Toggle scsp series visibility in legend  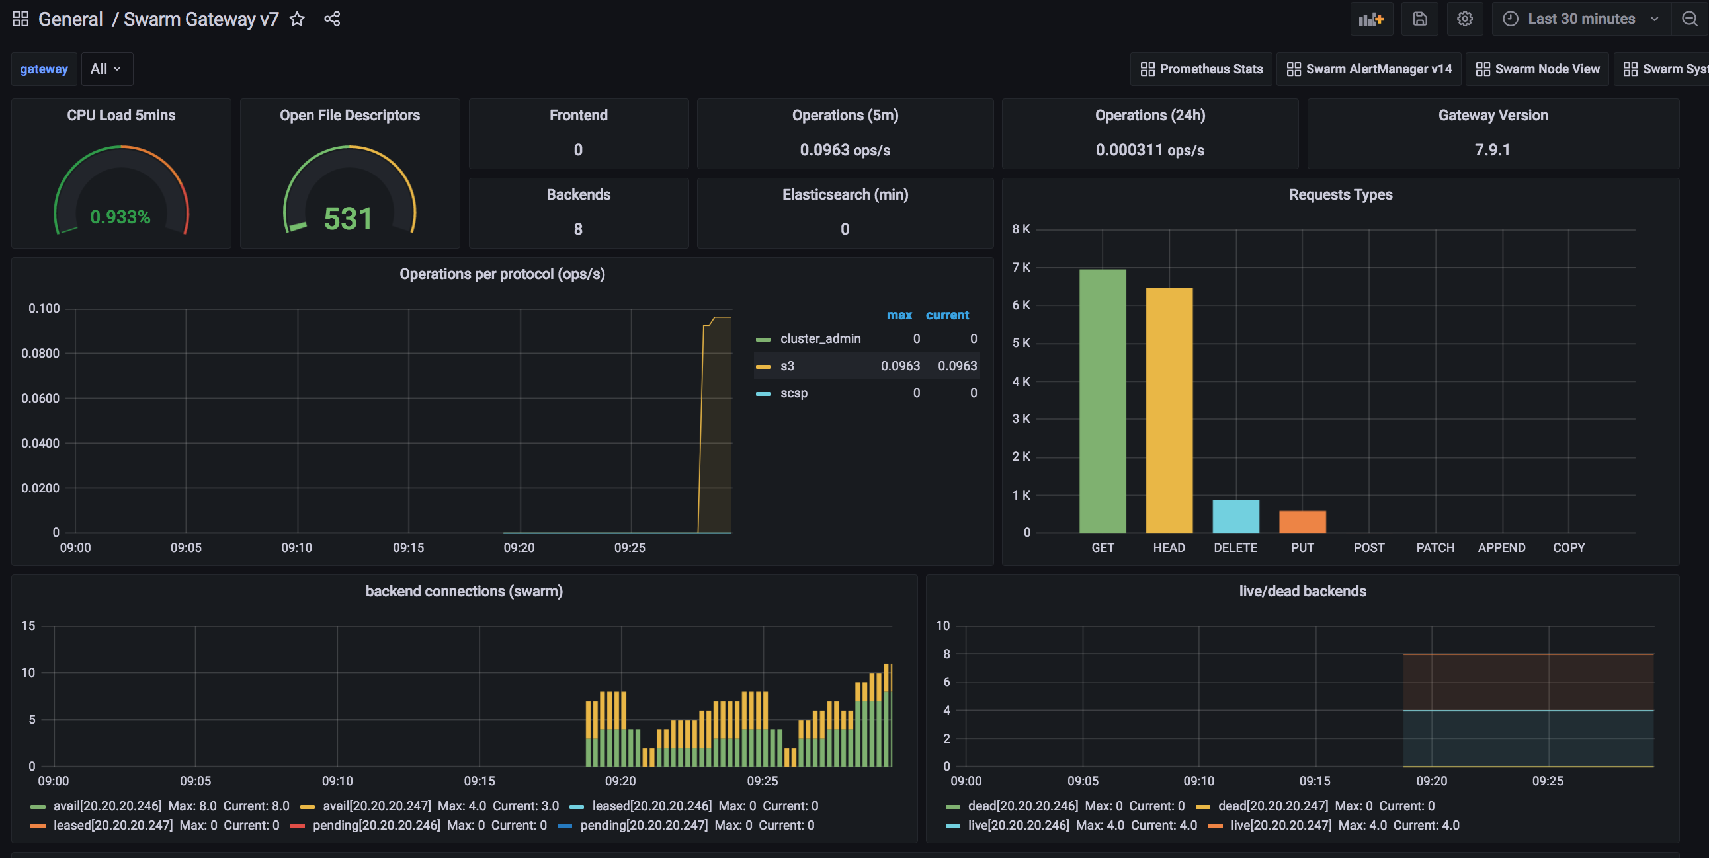(794, 393)
